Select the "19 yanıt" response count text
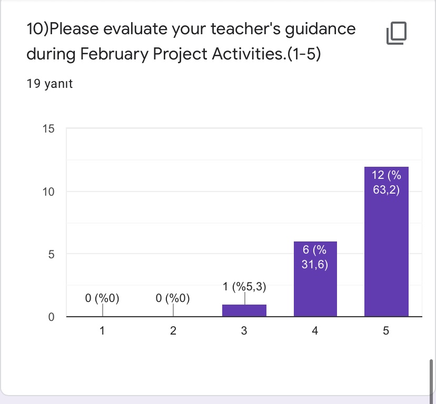The width and height of the screenshot is (436, 404). coord(49,83)
